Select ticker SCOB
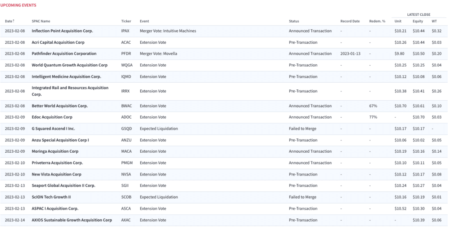 coord(126,197)
